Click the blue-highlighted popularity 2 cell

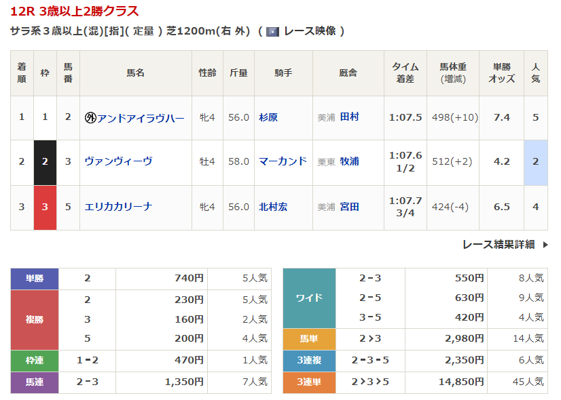pyautogui.click(x=535, y=162)
